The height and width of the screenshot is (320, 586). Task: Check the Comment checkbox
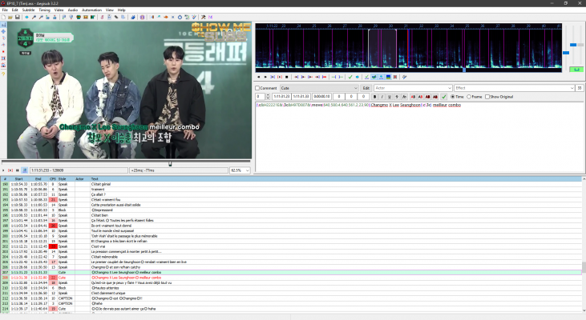(x=257, y=88)
